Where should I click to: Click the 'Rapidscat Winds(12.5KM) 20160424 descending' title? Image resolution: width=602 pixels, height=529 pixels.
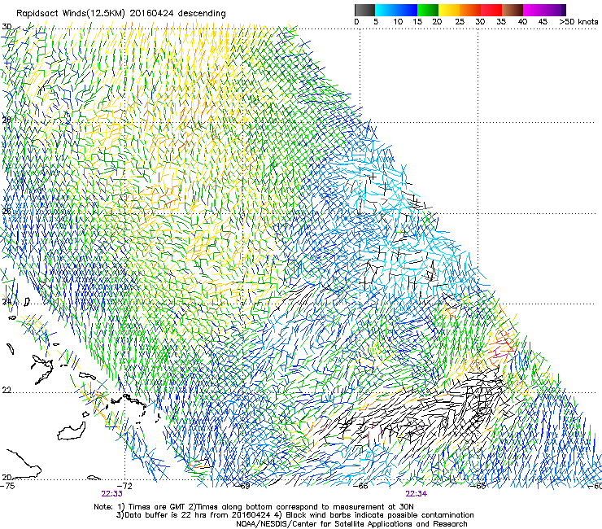click(x=121, y=14)
